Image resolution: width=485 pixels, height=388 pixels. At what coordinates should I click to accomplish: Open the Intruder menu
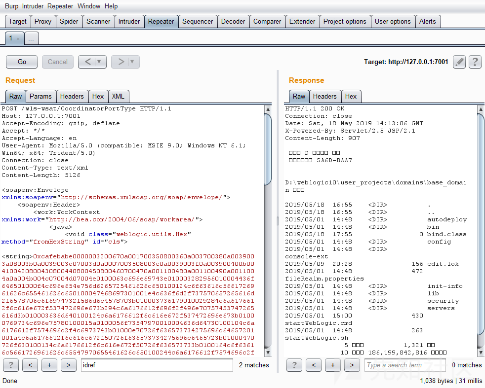[33, 6]
